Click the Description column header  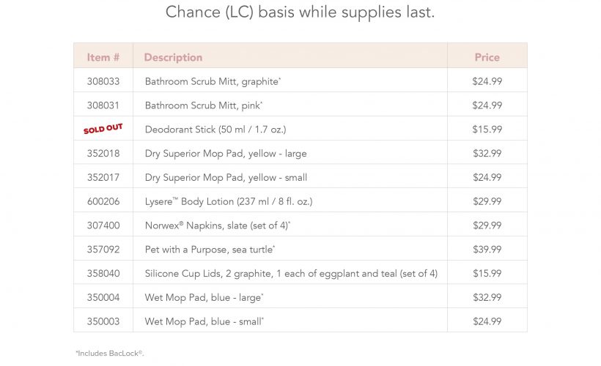tap(173, 57)
